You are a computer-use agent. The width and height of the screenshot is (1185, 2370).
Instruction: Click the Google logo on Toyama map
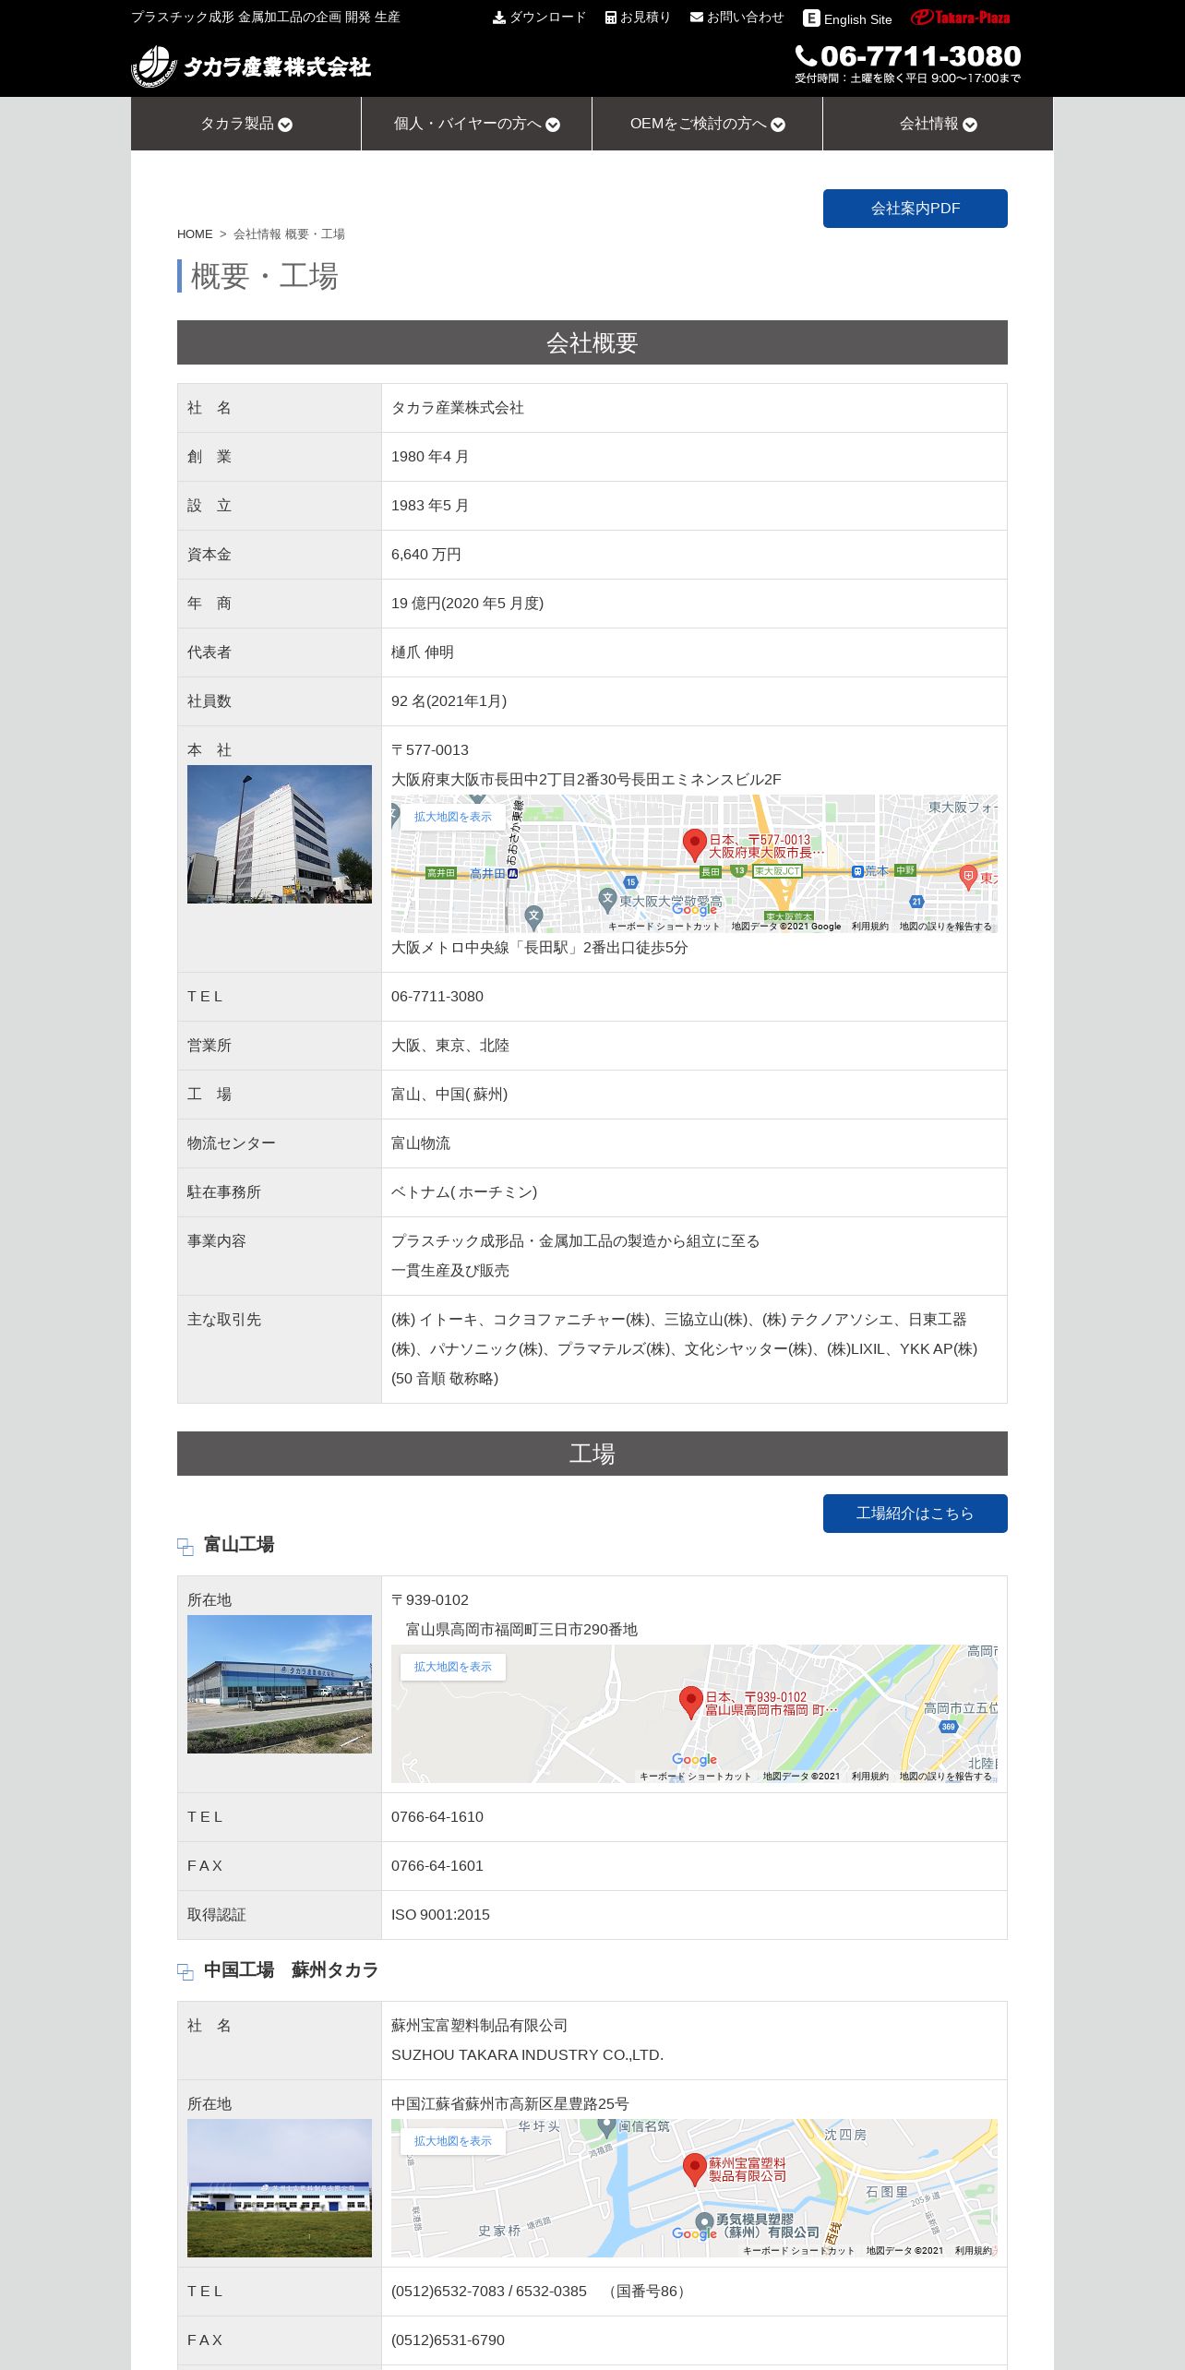[695, 1760]
